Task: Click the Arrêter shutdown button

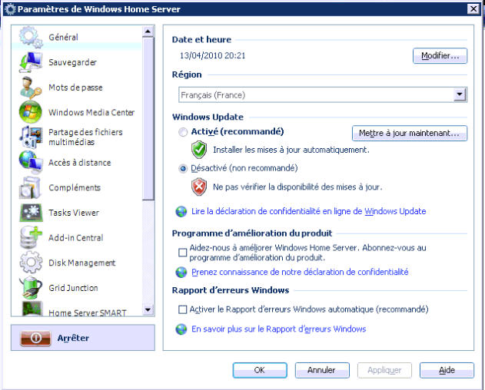Action: click(83, 338)
